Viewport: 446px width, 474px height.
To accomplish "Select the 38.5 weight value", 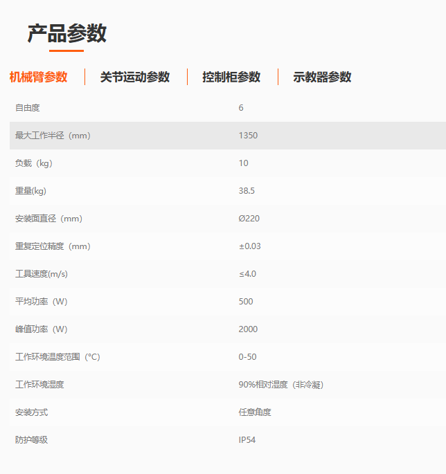I will (247, 191).
